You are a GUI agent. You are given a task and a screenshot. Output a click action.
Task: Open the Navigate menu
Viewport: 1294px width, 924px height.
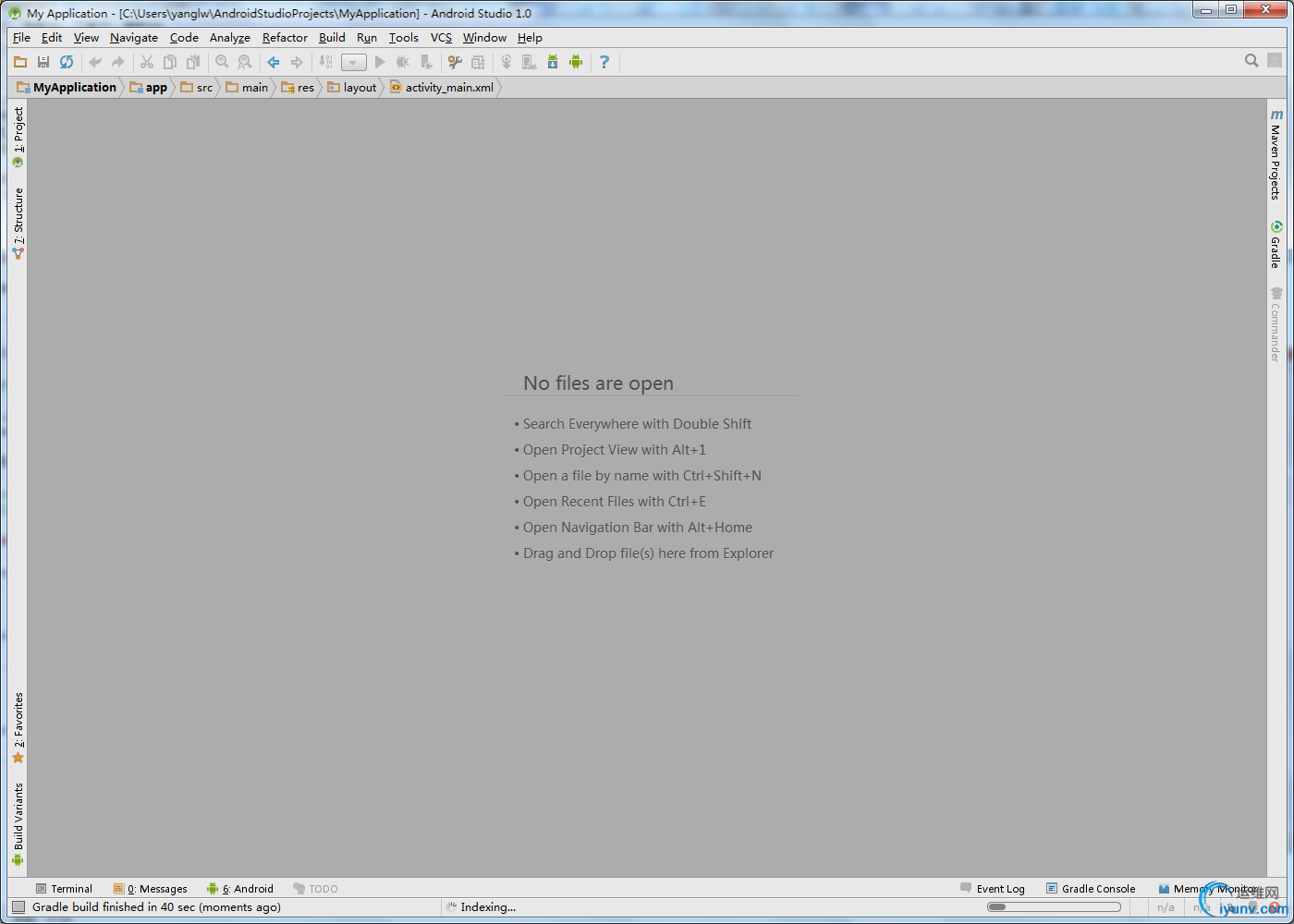coord(134,38)
